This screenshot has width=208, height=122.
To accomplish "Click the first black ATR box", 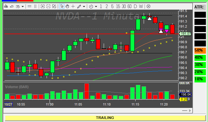I will click(x=200, y=15).
